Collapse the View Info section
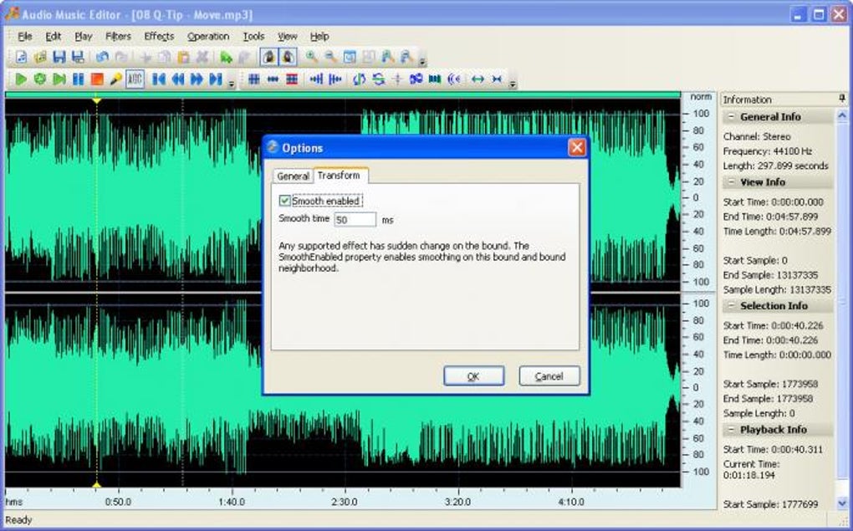The image size is (853, 531). coord(732,181)
